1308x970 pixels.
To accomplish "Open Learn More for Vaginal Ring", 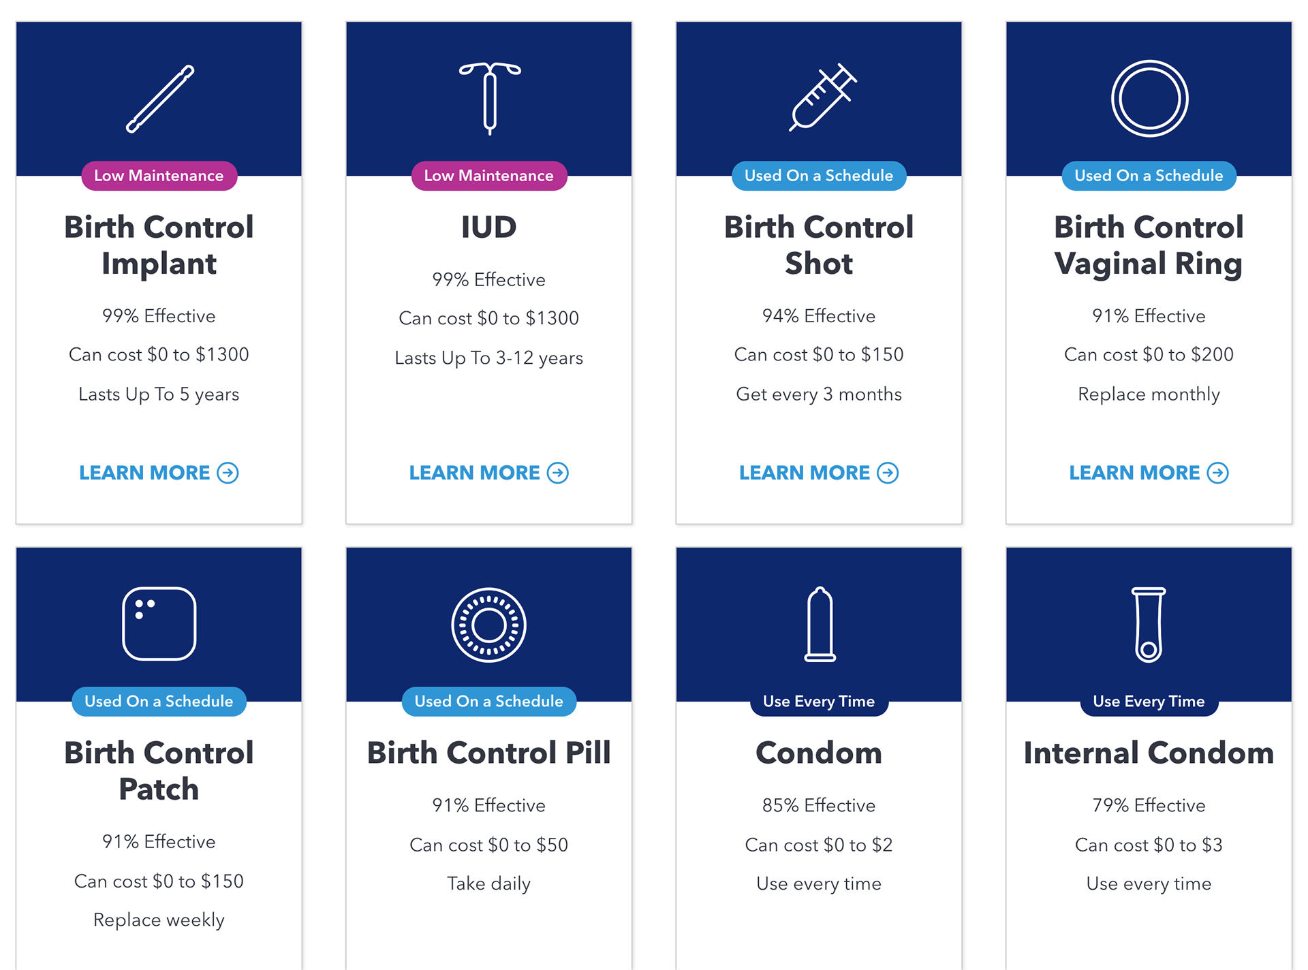I will click(1149, 473).
